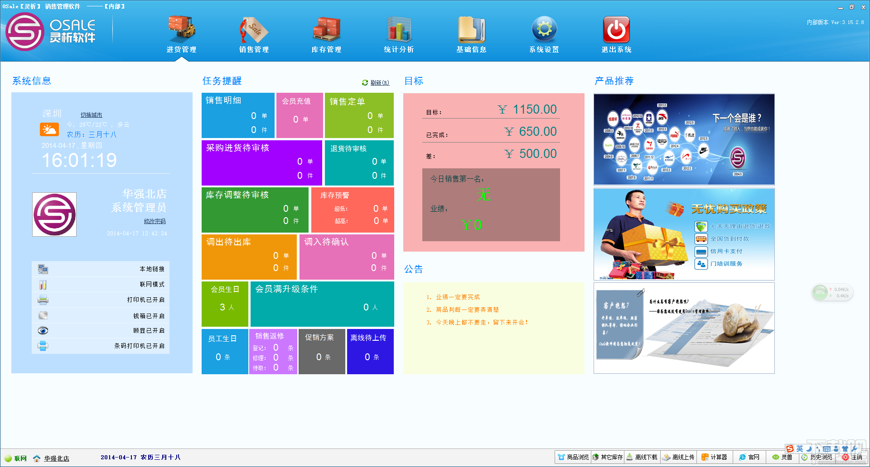
Task: Open 计算器 in the bottom bar
Action: coord(714,457)
